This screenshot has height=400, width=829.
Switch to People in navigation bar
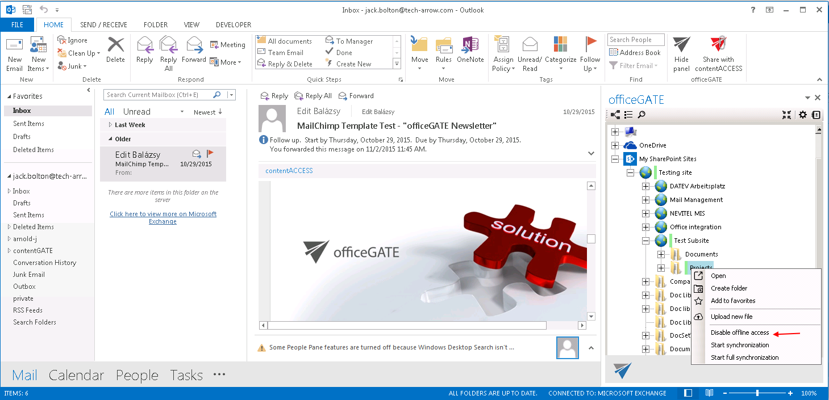click(137, 375)
